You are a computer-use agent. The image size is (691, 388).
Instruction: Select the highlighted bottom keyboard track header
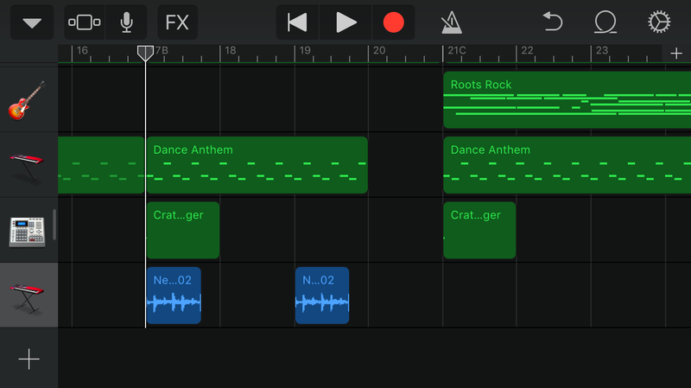point(29,295)
